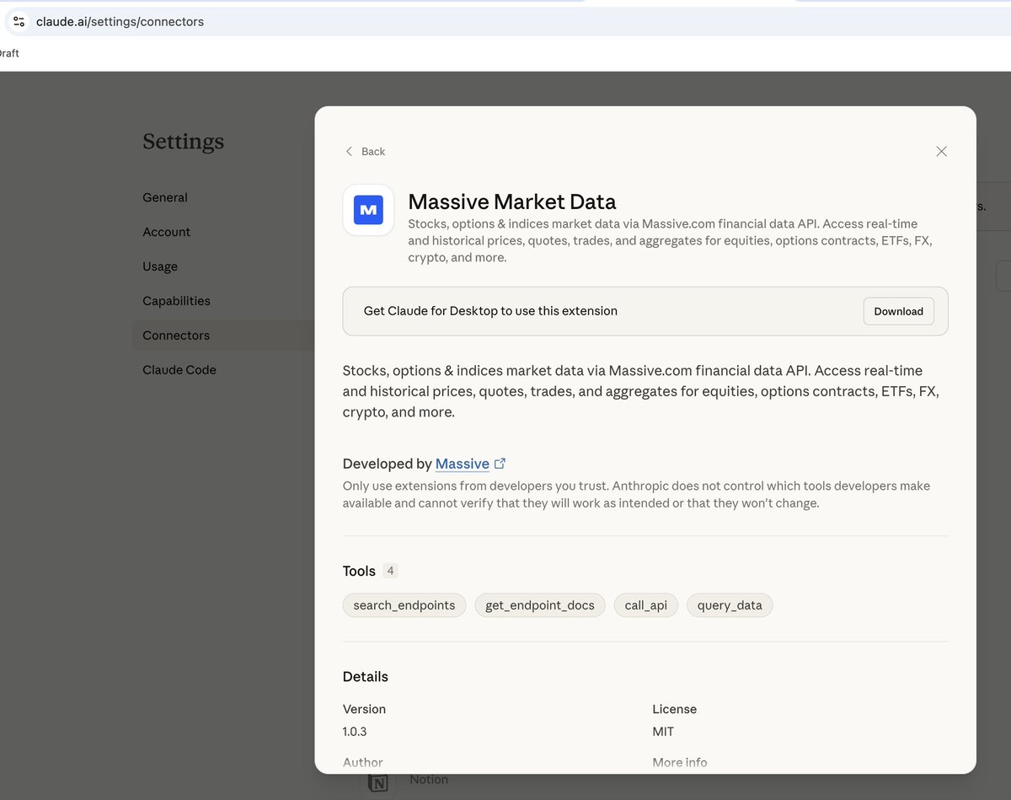Image resolution: width=1011 pixels, height=800 pixels.
Task: Click the Author label
Action: (x=363, y=762)
